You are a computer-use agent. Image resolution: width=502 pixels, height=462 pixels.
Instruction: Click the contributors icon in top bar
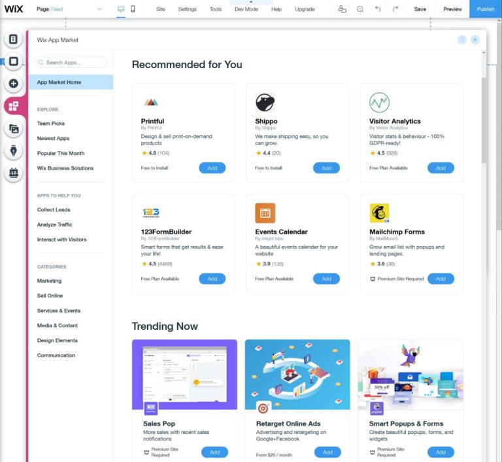(x=343, y=9)
